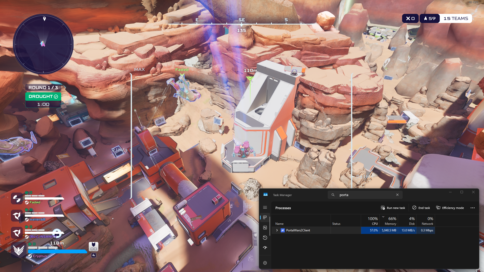484x272 pixels.
Task: Sort processes by Memory column
Action: tap(390, 221)
